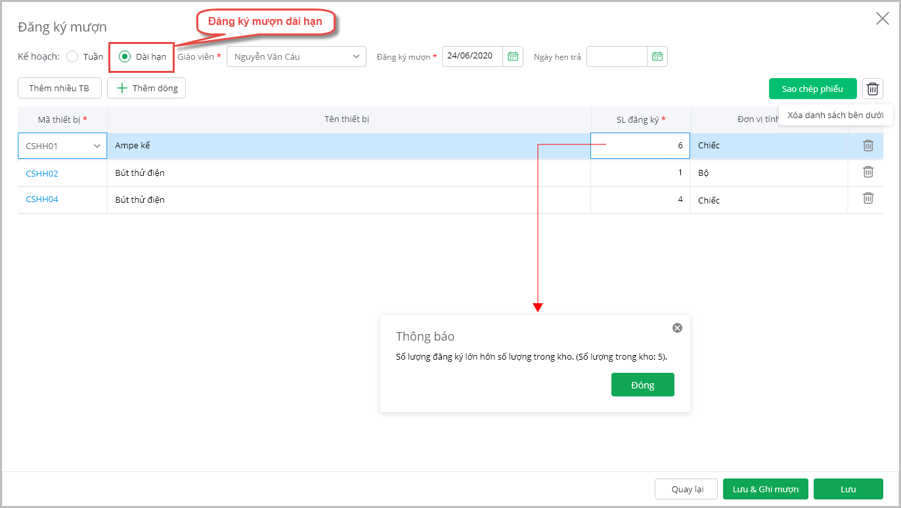Go back with Quay lại
901x508 pixels.
[687, 489]
